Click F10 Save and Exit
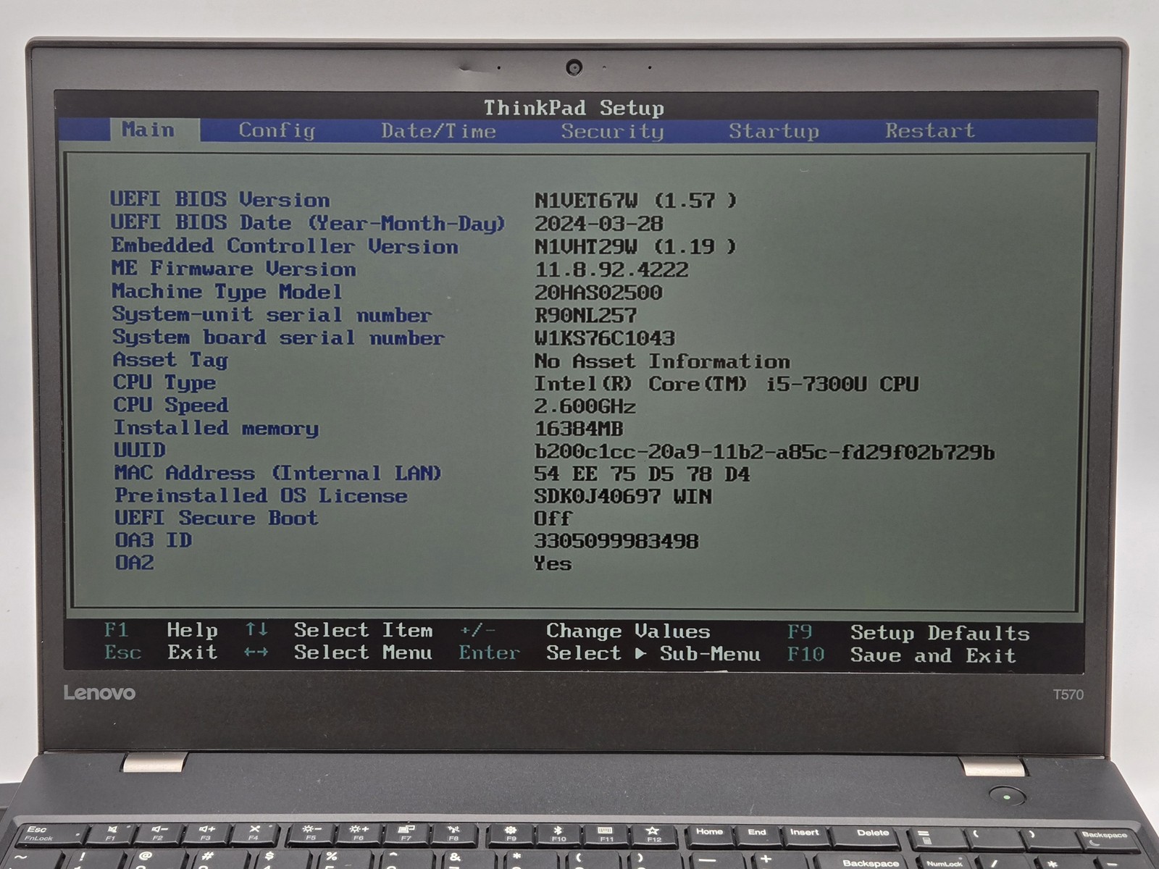 point(902,655)
